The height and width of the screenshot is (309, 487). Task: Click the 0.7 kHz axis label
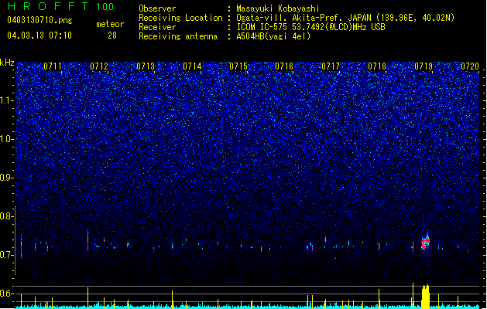pyautogui.click(x=7, y=255)
